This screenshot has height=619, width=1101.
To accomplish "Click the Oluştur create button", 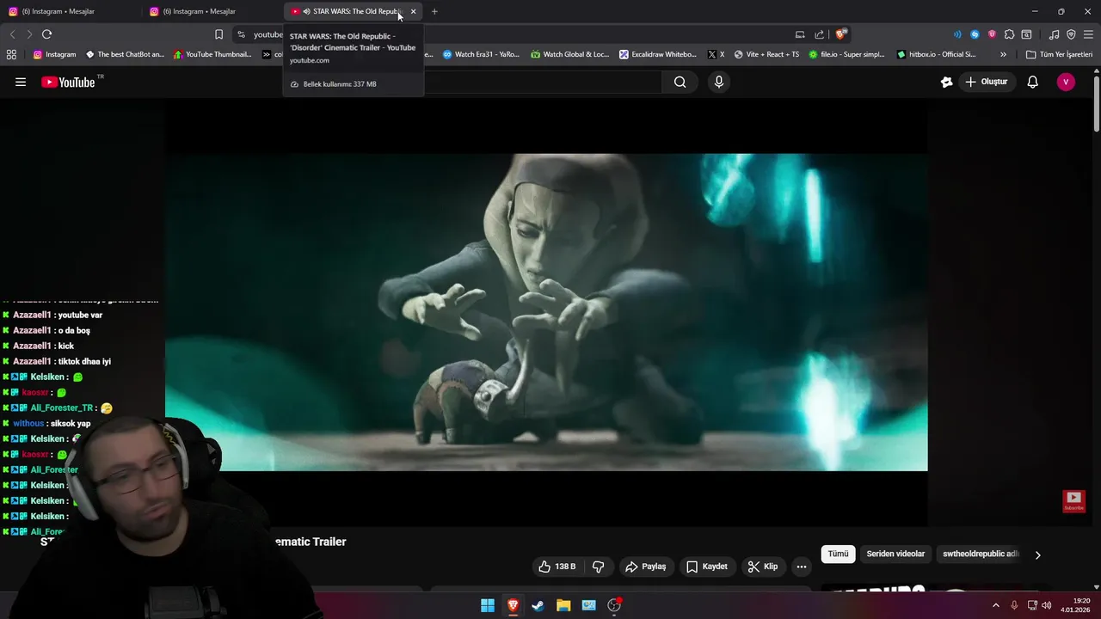I will 986,83.
